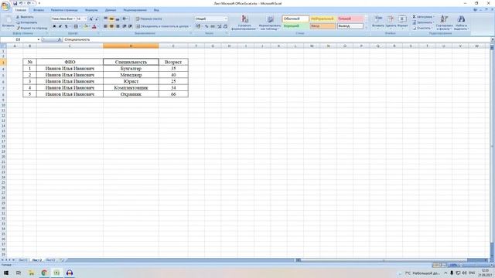Open Заполнить fill options

(423, 22)
